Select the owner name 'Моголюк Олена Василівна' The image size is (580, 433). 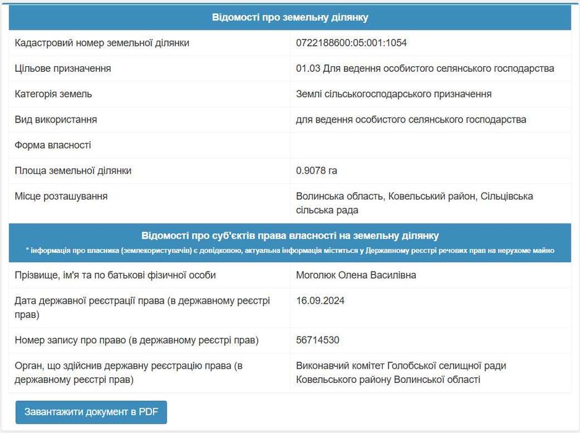coord(356,275)
